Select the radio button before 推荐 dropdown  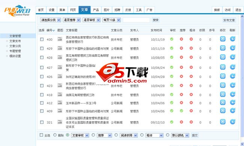pyautogui.click(x=93, y=135)
